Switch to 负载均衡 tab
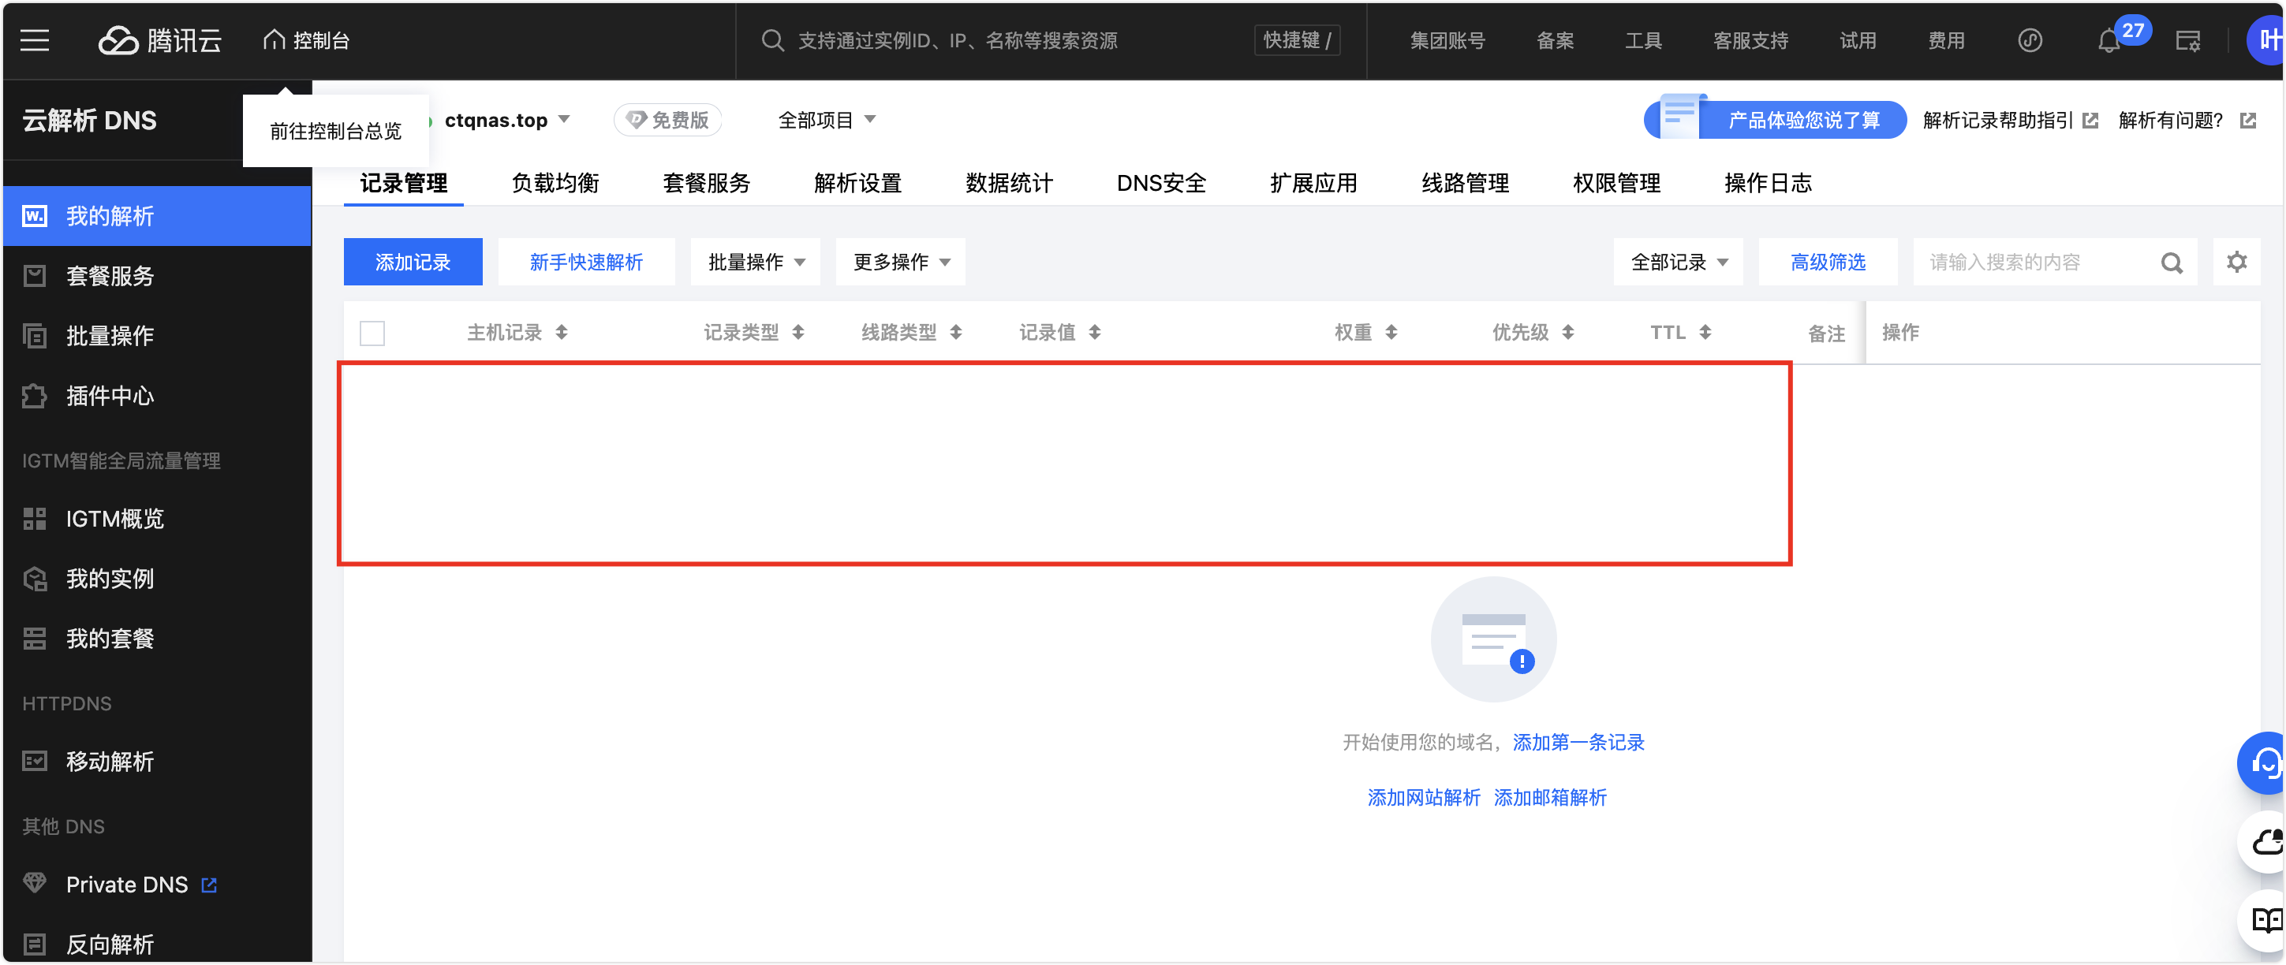 click(x=555, y=183)
